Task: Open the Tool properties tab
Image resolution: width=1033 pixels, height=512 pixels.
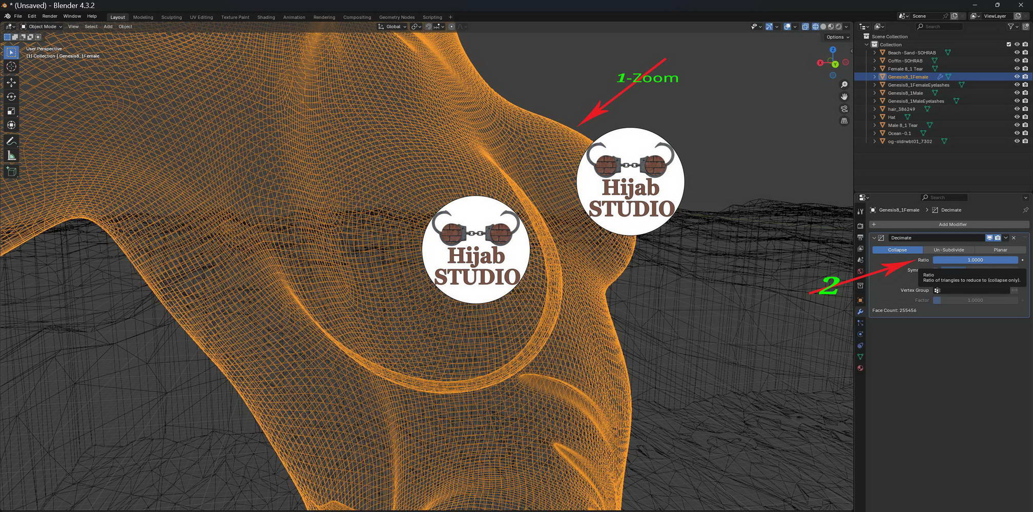Action: [860, 211]
